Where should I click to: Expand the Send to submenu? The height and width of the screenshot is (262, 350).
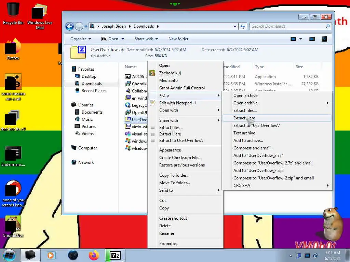tap(185, 190)
